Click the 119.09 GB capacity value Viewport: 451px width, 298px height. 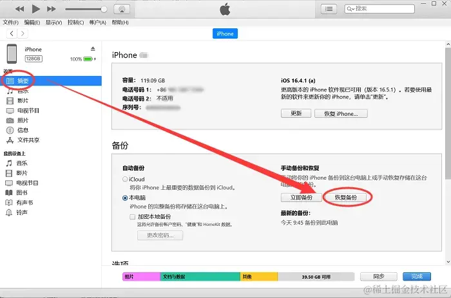point(153,80)
